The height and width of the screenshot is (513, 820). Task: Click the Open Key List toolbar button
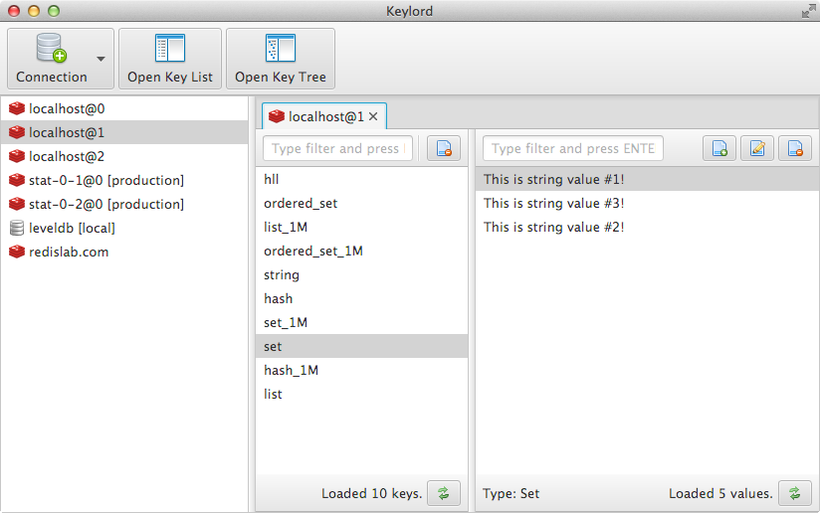point(170,59)
